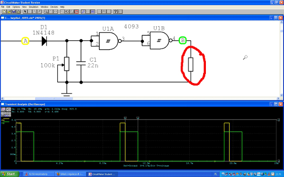Click the schematic horizontal scrollbar thumb
Screen dimensions: 284x177
[x=54, y=99]
